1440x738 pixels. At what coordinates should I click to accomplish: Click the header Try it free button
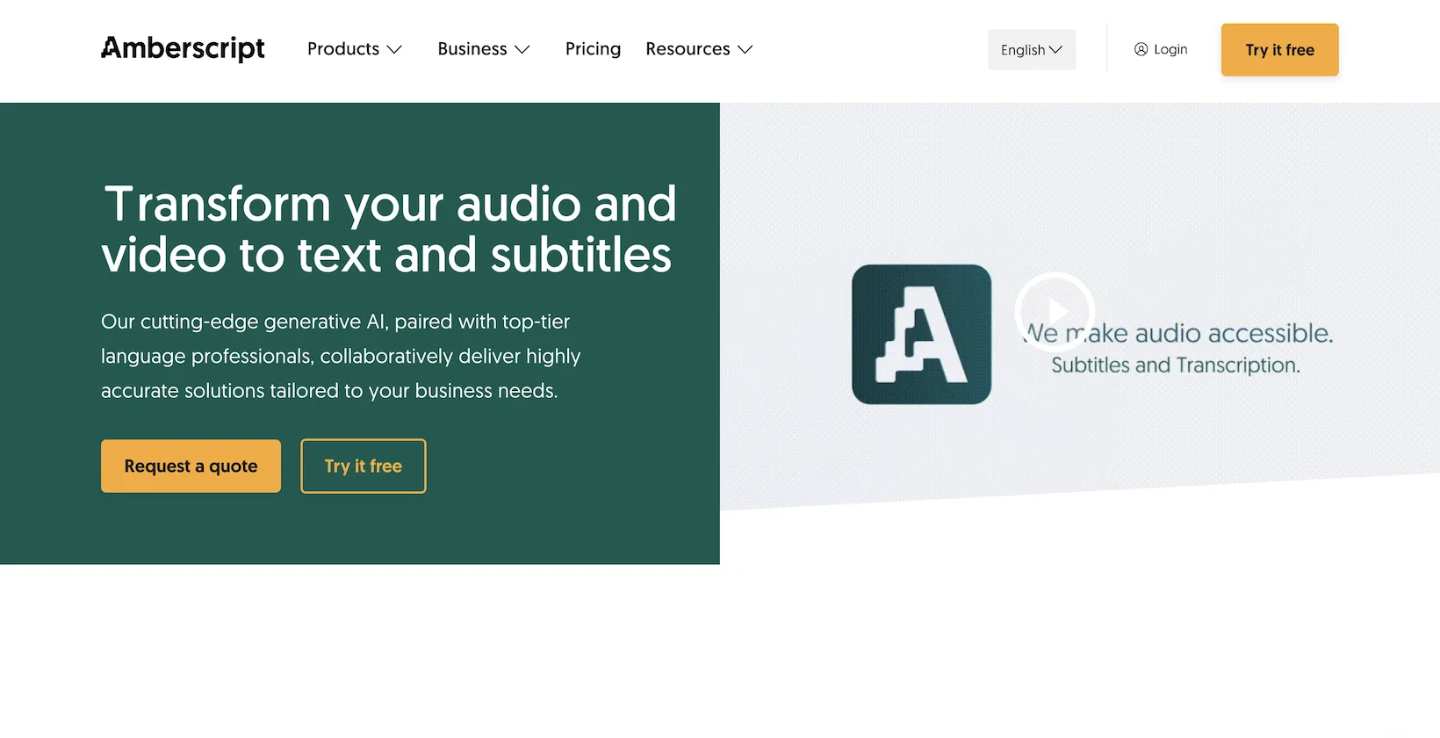[1279, 50]
